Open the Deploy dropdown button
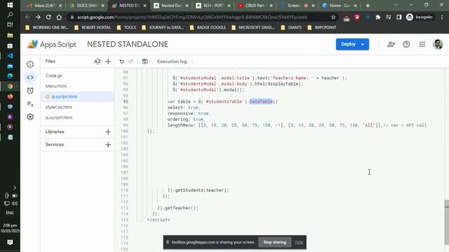 click(352, 44)
